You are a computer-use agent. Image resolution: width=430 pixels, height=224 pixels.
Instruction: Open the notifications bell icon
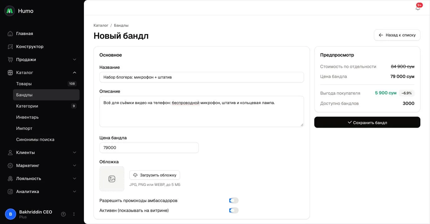tap(418, 8)
